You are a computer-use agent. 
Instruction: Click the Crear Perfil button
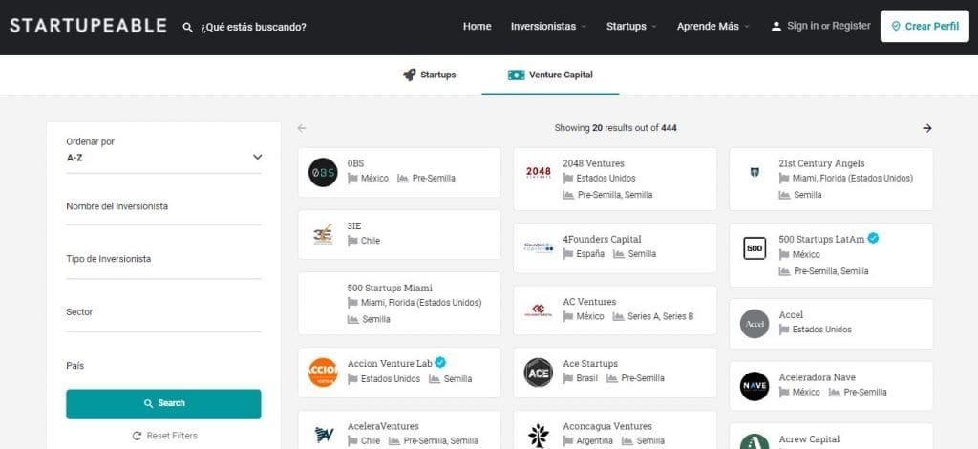[925, 26]
